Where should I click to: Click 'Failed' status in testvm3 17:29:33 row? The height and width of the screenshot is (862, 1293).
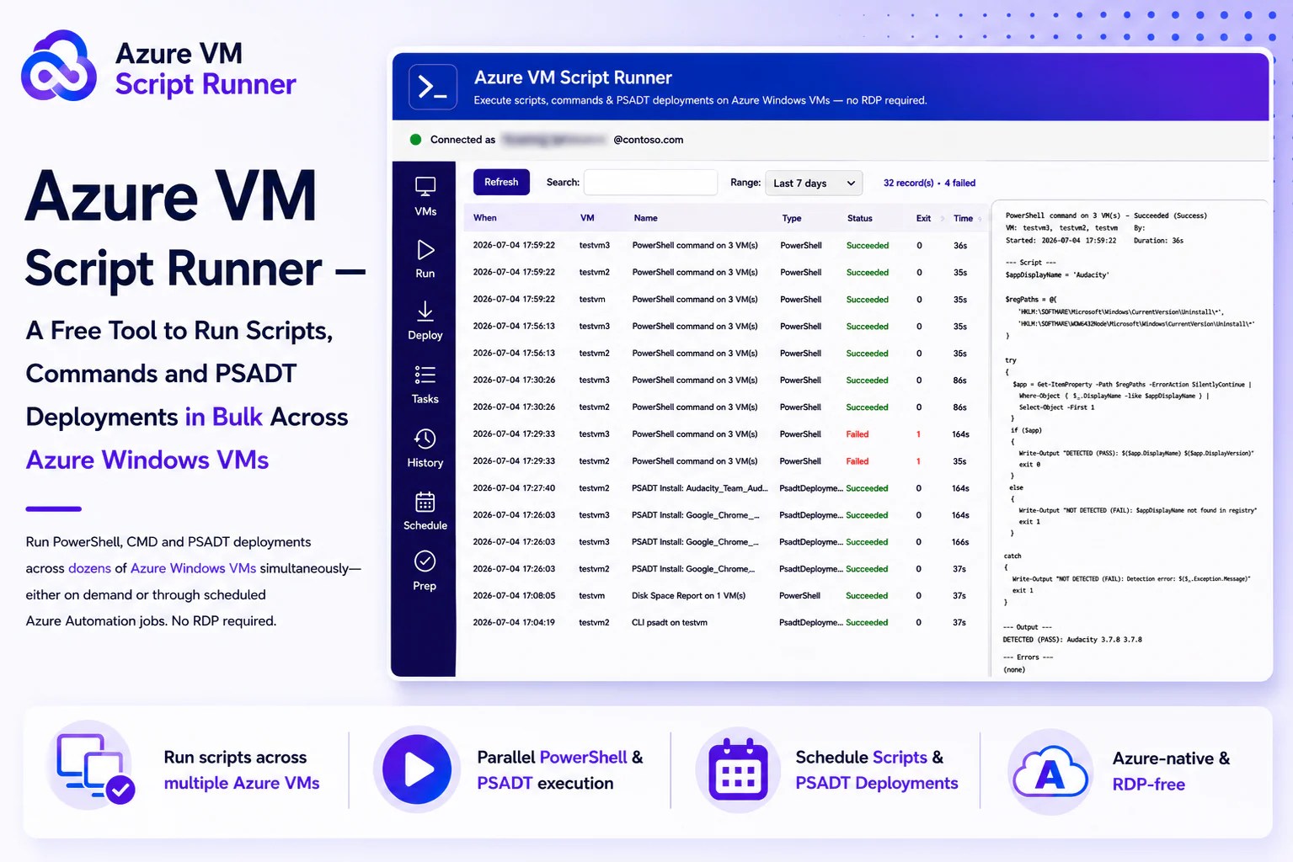pos(858,434)
